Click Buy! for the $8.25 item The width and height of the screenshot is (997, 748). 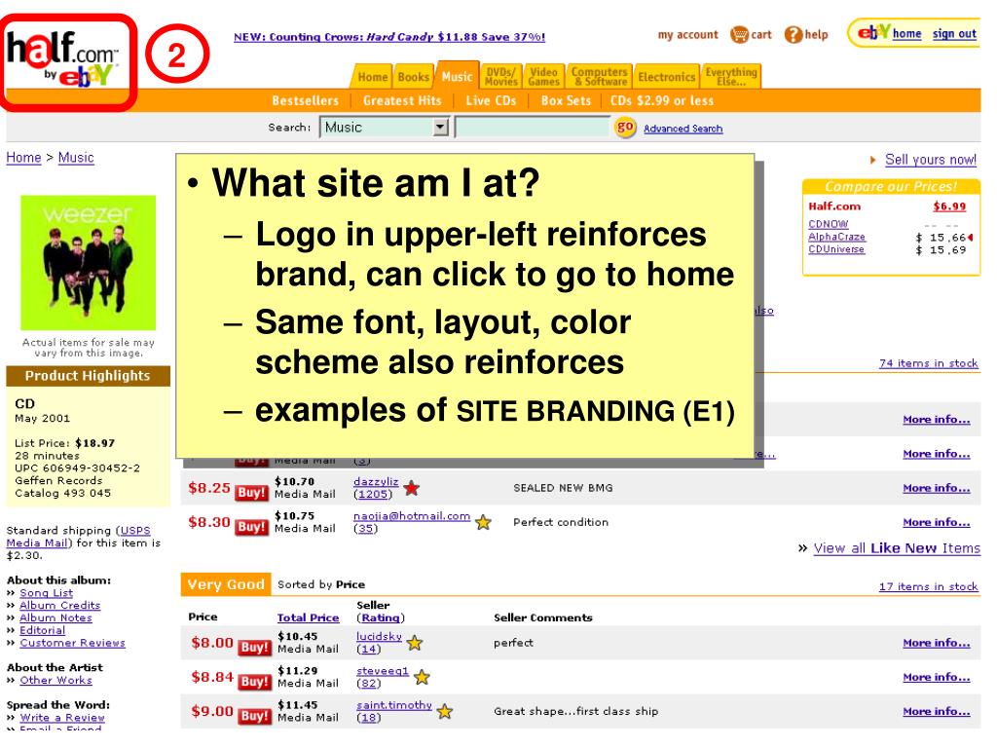[251, 492]
